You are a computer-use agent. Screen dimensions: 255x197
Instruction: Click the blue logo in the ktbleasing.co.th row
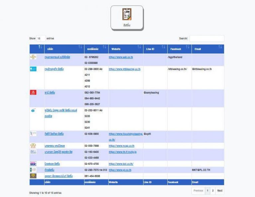click(33, 69)
